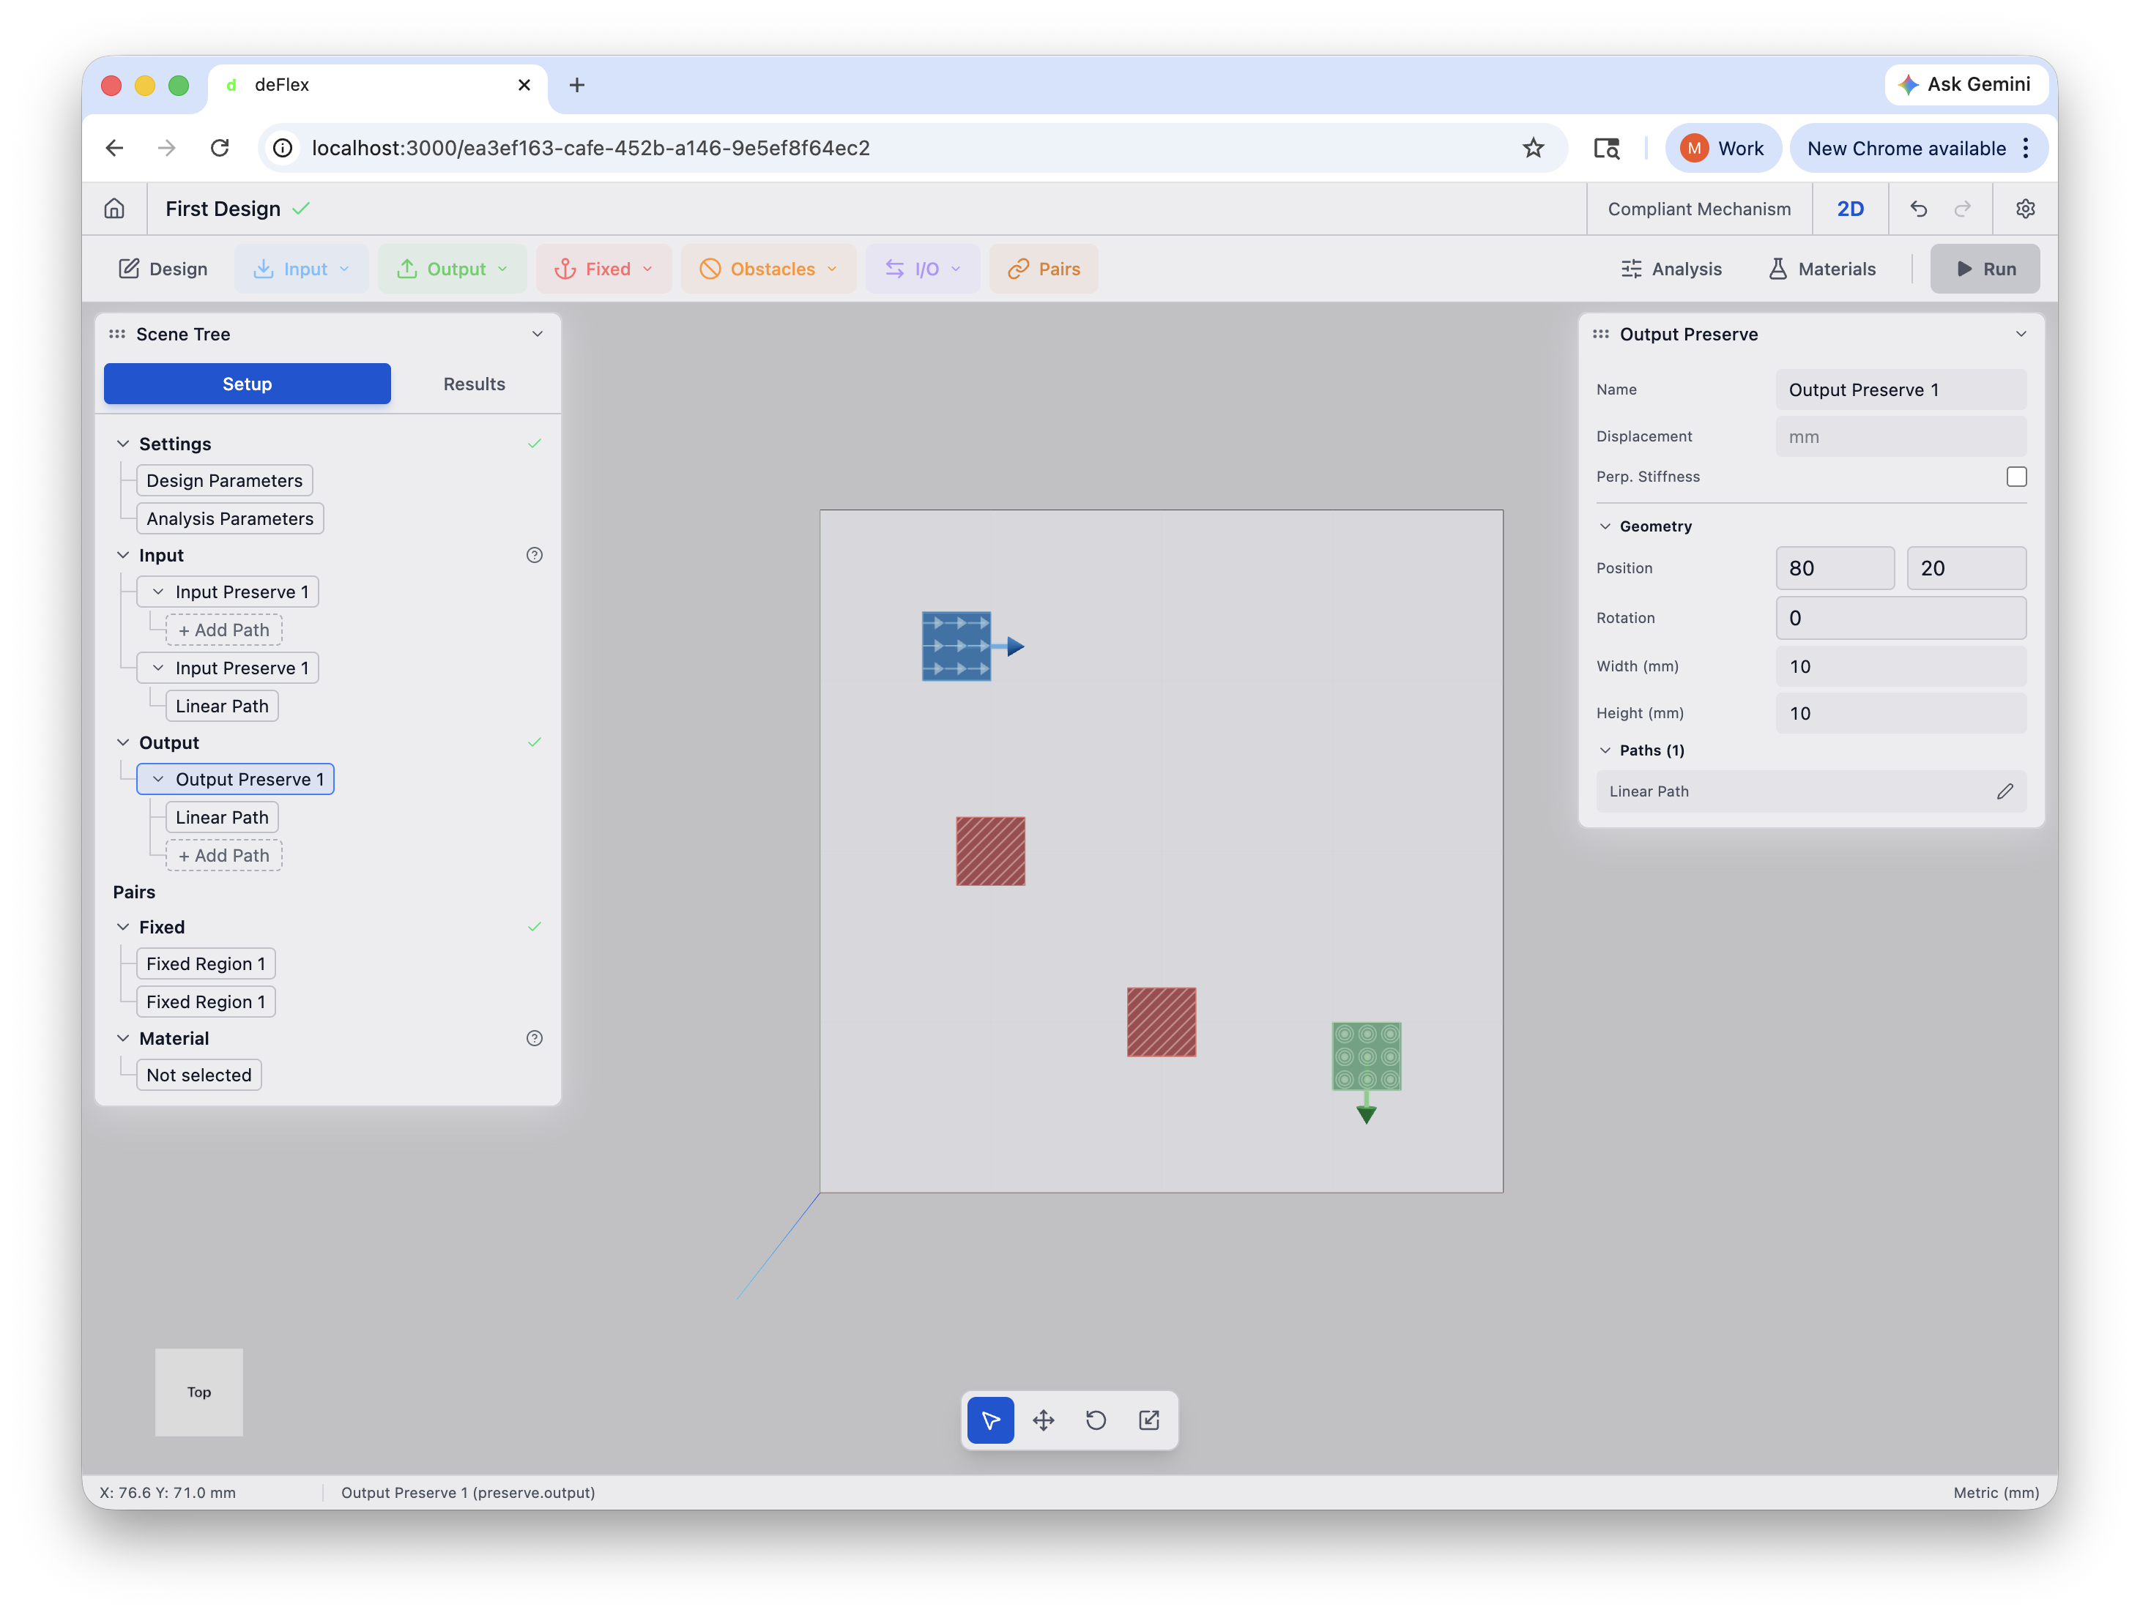Select the move tool in viewport toolbar

(1043, 1420)
